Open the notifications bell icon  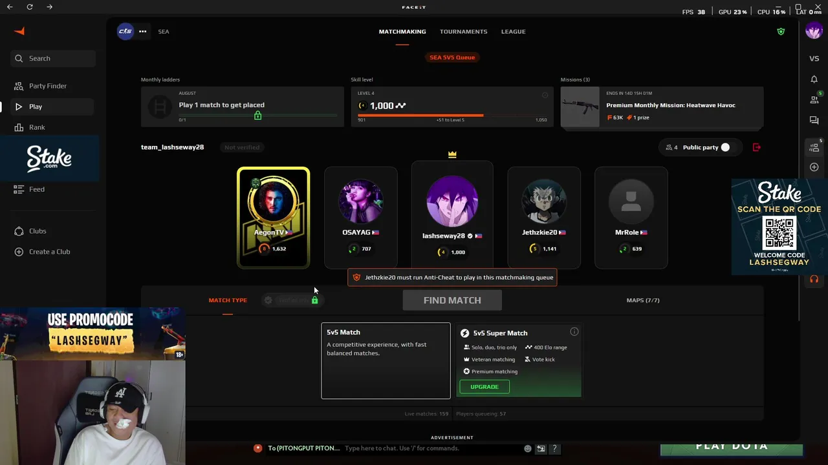(x=814, y=79)
